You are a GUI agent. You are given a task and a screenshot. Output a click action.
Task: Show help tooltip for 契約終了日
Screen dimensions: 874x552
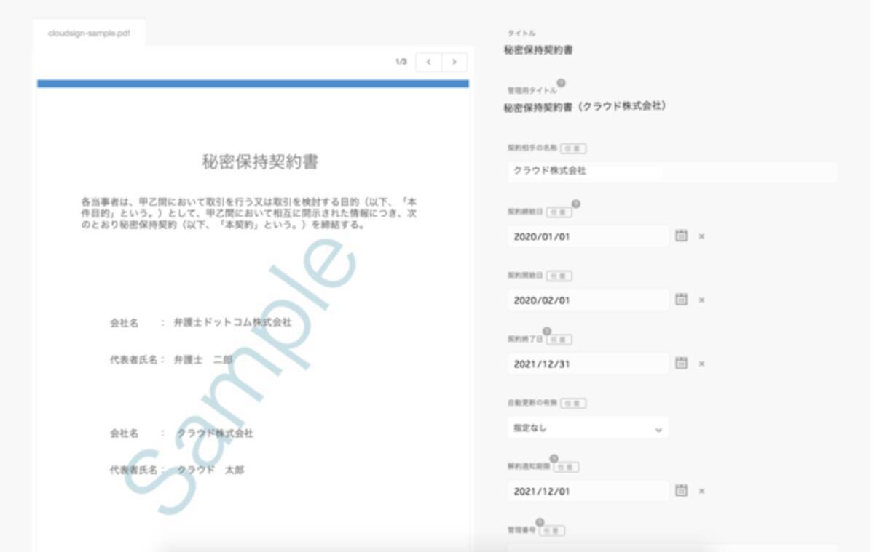coord(547,332)
